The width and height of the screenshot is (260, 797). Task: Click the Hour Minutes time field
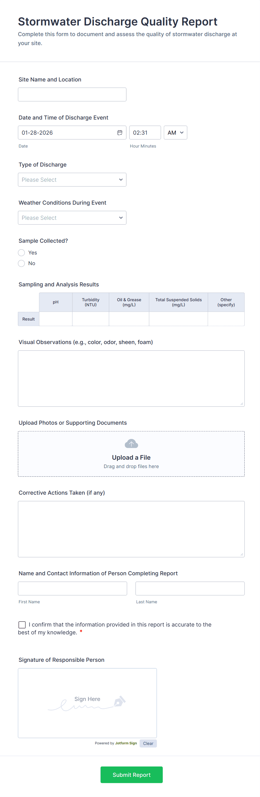tap(145, 132)
